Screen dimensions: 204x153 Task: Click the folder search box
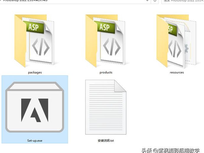(x=183, y=1)
